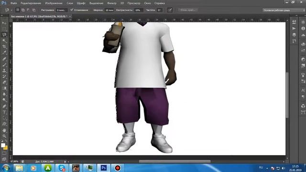Select the Blur tool
This screenshot has width=306, height=172.
coord(4,94)
